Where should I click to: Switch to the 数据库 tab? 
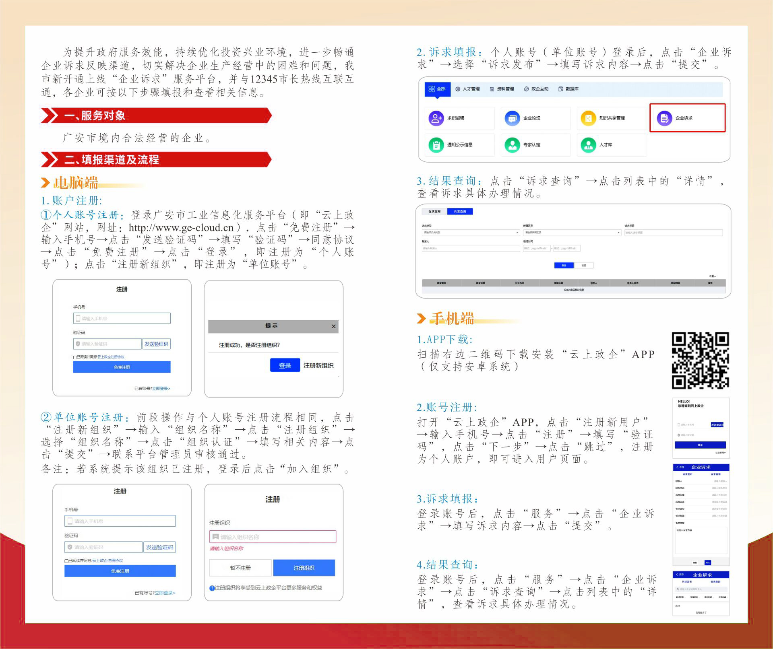pyautogui.click(x=568, y=89)
